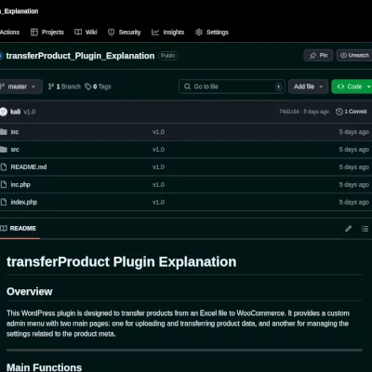This screenshot has height=372, width=372.
Task: View the 1 Commit history
Action: 352,112
